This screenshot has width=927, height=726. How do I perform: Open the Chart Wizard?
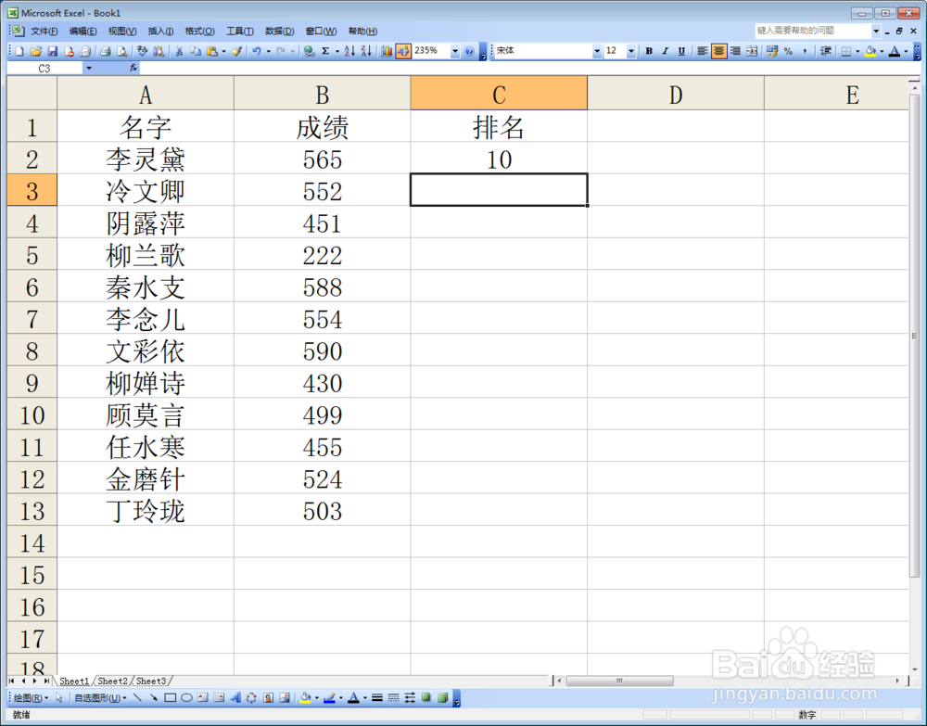point(387,51)
